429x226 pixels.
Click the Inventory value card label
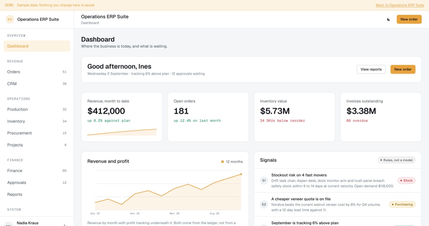click(x=273, y=101)
